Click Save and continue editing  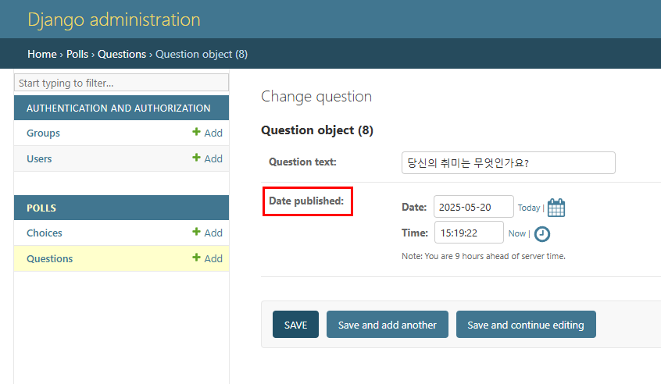526,325
